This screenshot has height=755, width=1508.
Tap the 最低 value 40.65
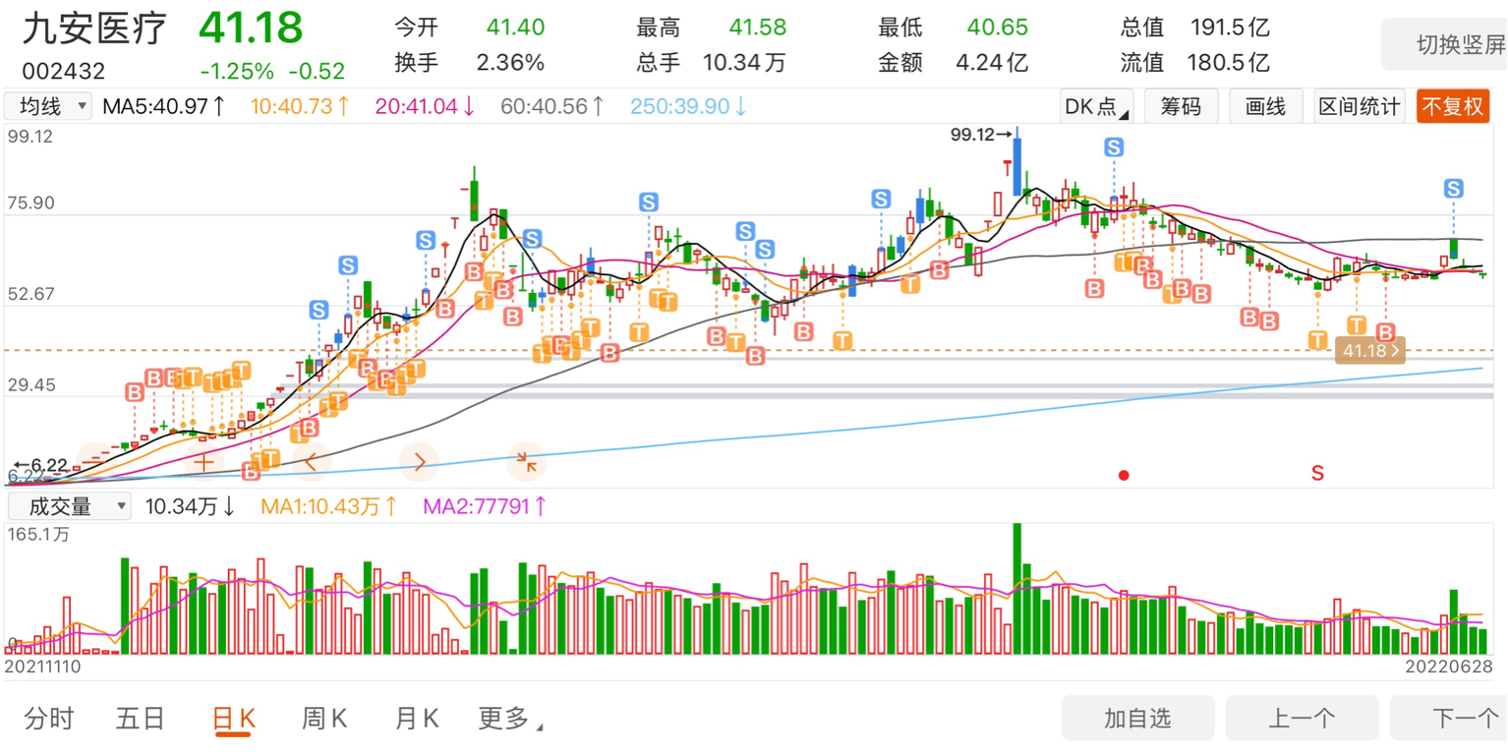tap(998, 28)
